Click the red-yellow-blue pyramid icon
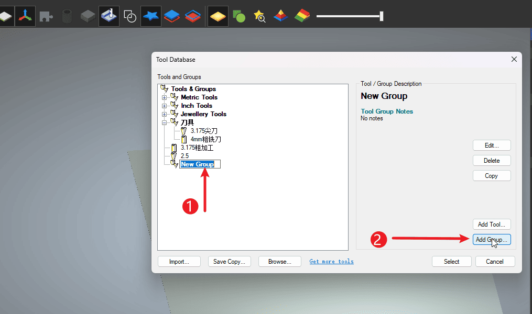 281,16
